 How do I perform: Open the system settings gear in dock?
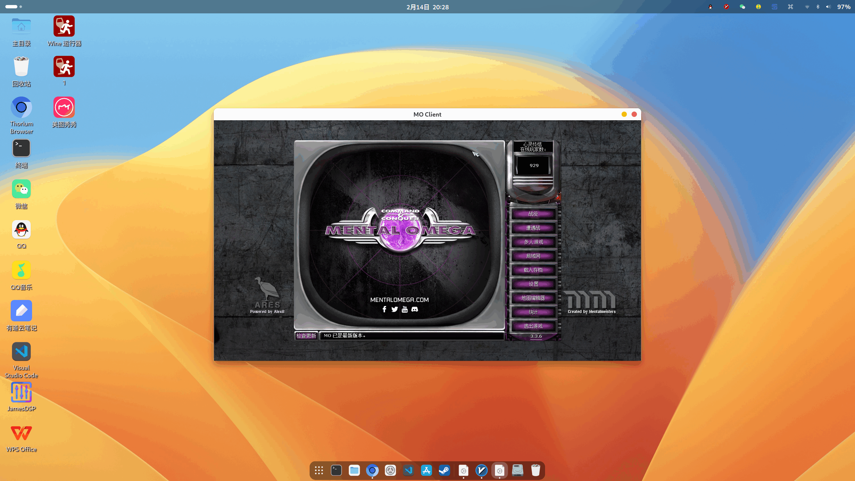(x=390, y=470)
